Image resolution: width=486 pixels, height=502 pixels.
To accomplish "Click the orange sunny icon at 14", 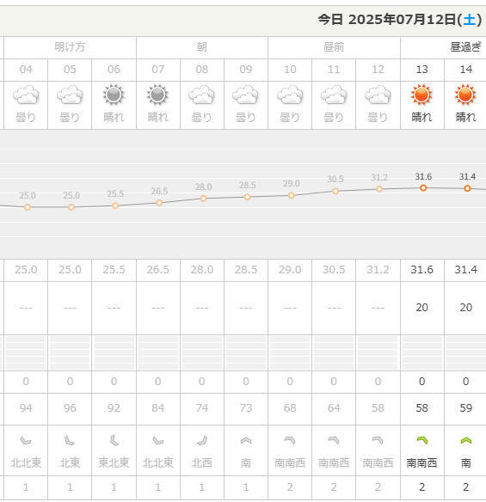I will point(465,95).
